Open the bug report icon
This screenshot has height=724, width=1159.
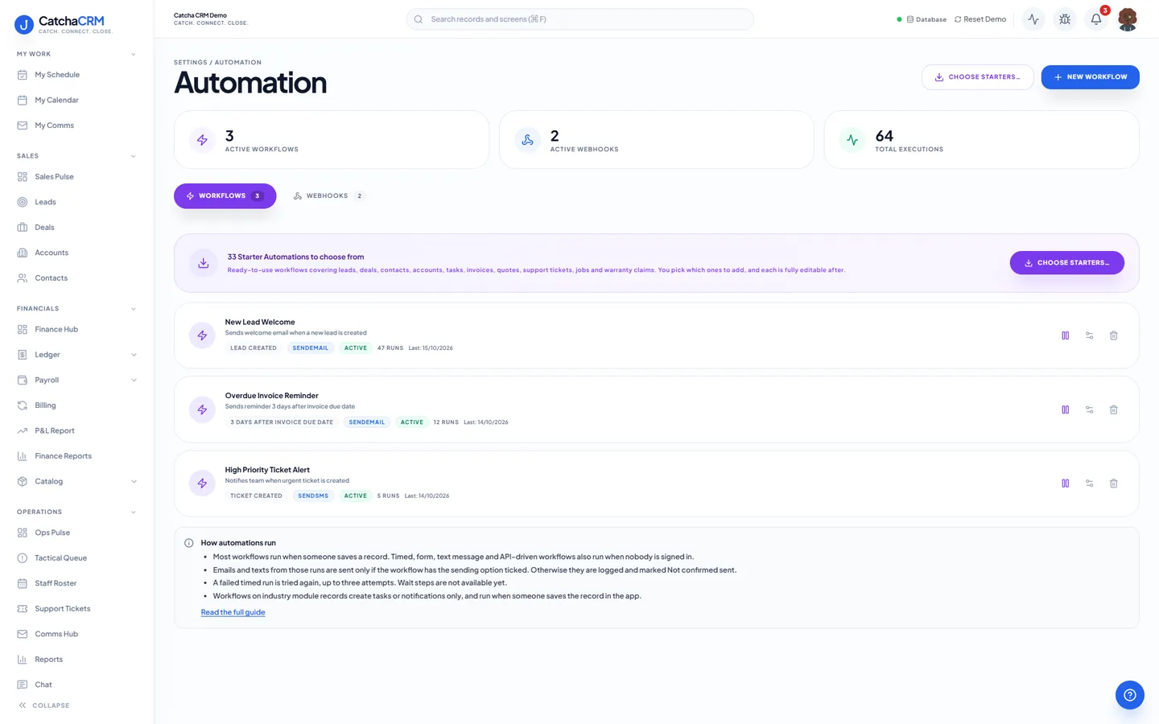pos(1065,19)
